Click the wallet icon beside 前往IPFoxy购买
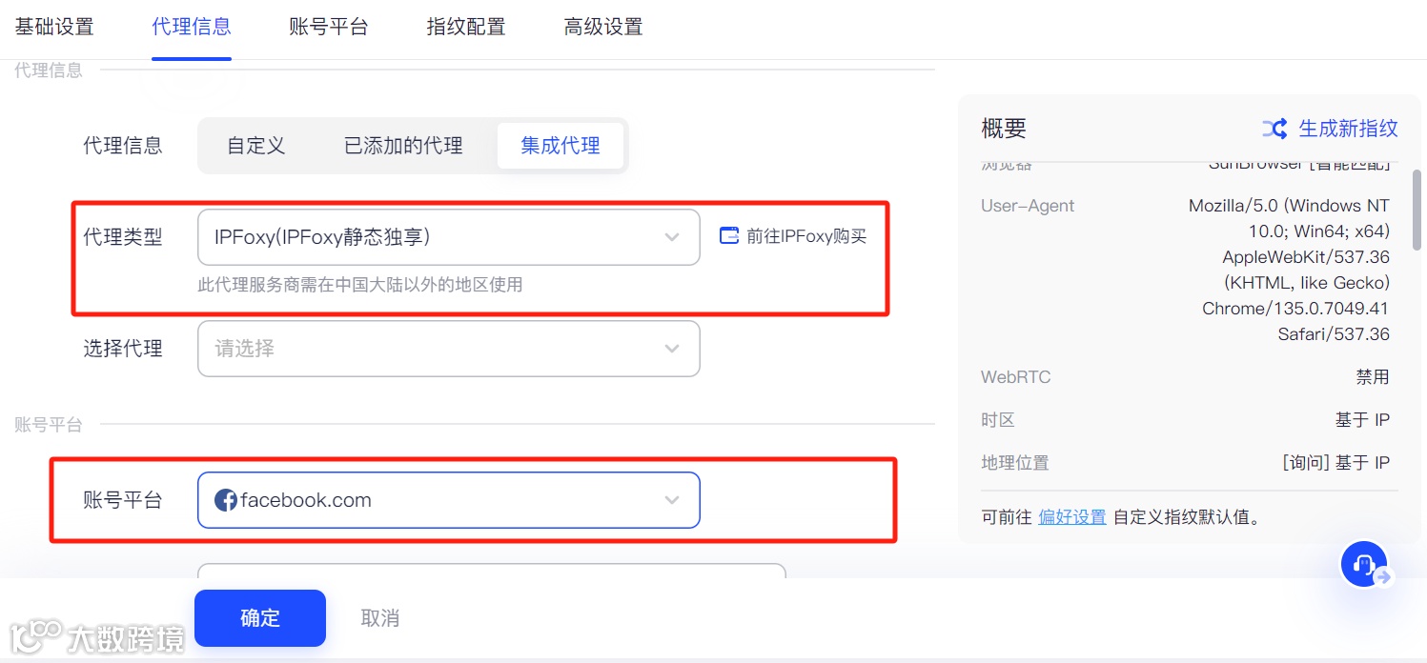The height and width of the screenshot is (663, 1427). [729, 236]
